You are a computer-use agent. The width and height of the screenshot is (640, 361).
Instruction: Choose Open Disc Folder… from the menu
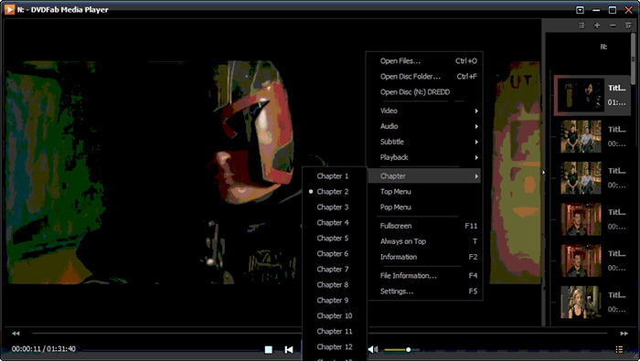(424, 77)
